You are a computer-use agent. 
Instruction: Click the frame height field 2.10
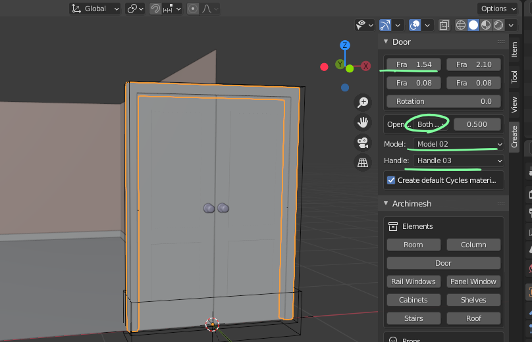473,64
